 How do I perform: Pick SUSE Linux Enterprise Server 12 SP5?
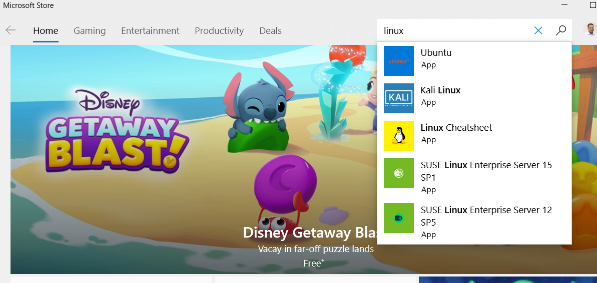pos(486,216)
